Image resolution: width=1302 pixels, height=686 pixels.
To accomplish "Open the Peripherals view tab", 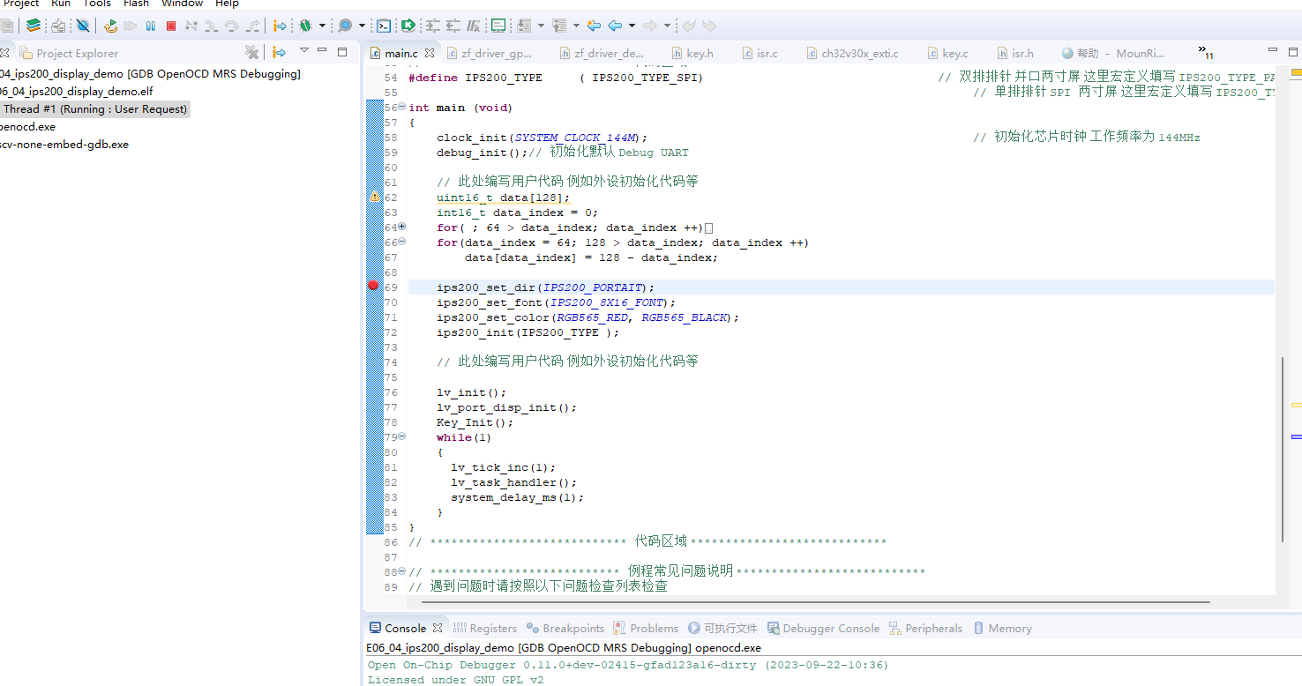I will pyautogui.click(x=926, y=628).
